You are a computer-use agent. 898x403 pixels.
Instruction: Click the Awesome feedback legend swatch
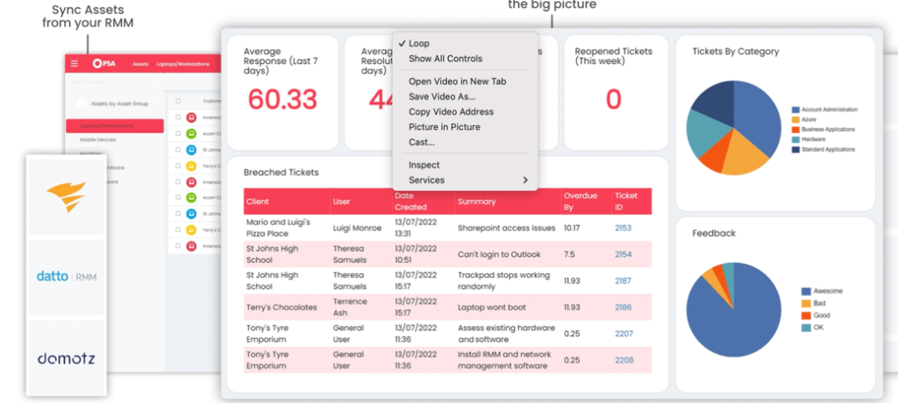807,292
